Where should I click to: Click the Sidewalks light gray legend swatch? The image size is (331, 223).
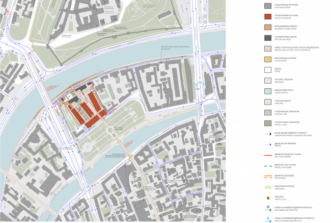[268, 81]
